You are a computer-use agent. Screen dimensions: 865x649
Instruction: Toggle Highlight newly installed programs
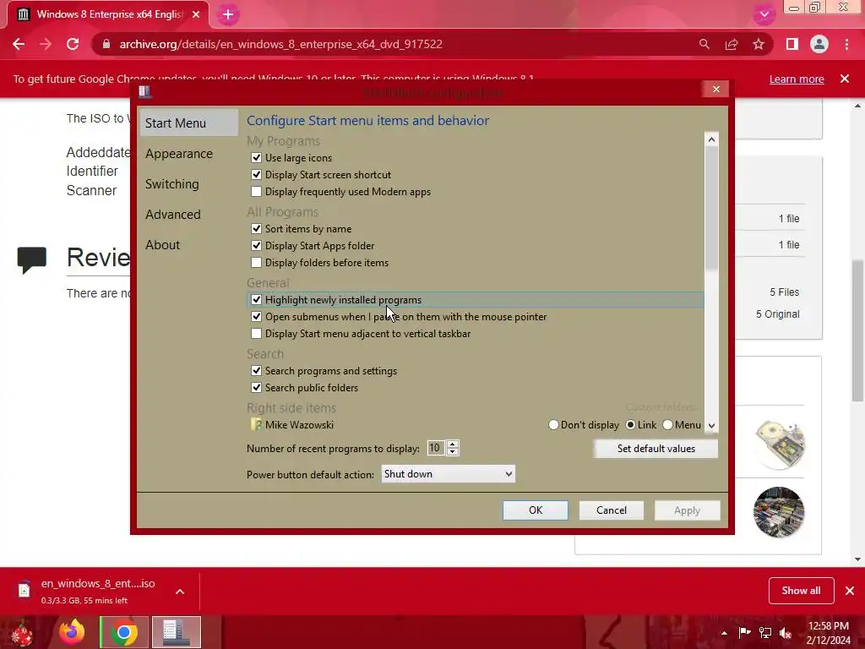(256, 300)
